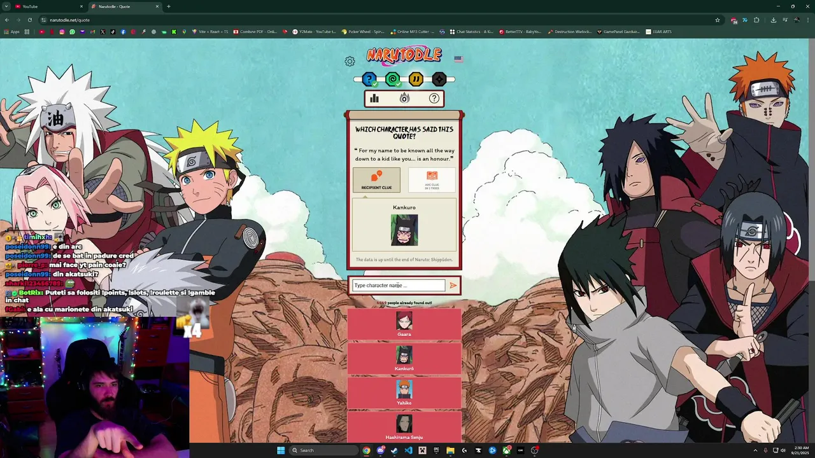Click the Kankuro clue portrait
The width and height of the screenshot is (815, 458).
point(404,230)
